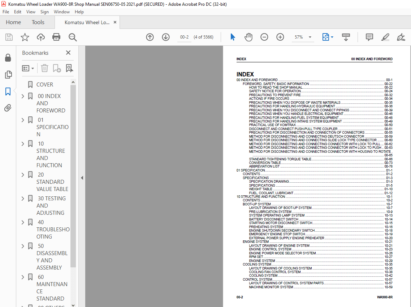Expand the 00 INDEX AND FOREWORD bookmark
The height and width of the screenshot is (307, 411).
click(23, 96)
